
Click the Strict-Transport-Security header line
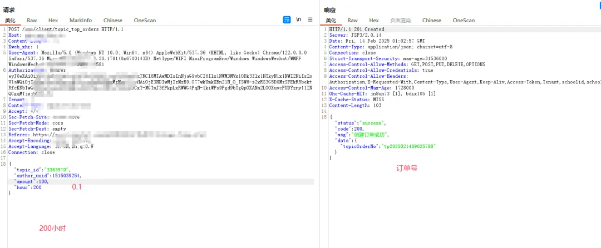(x=388, y=58)
